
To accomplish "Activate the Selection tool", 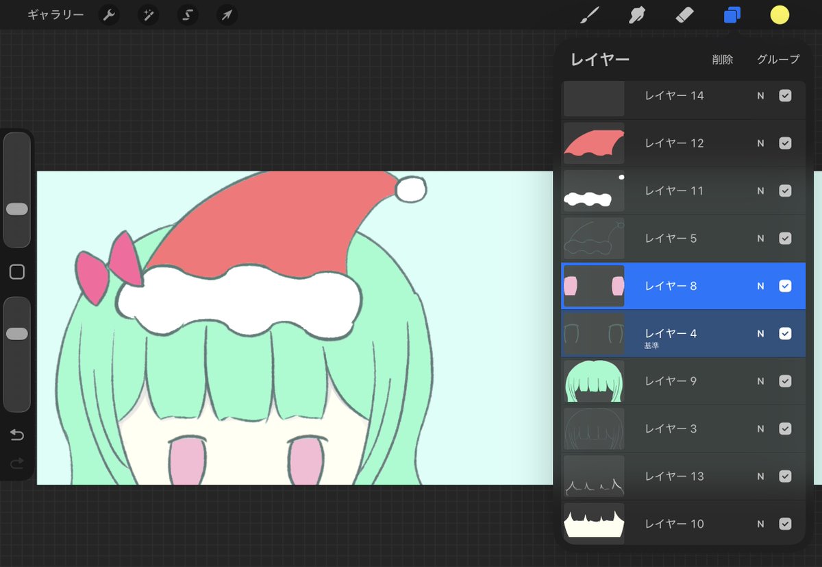I will tap(188, 14).
